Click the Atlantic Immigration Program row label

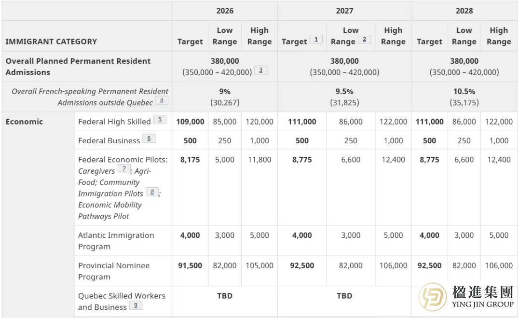pos(116,241)
